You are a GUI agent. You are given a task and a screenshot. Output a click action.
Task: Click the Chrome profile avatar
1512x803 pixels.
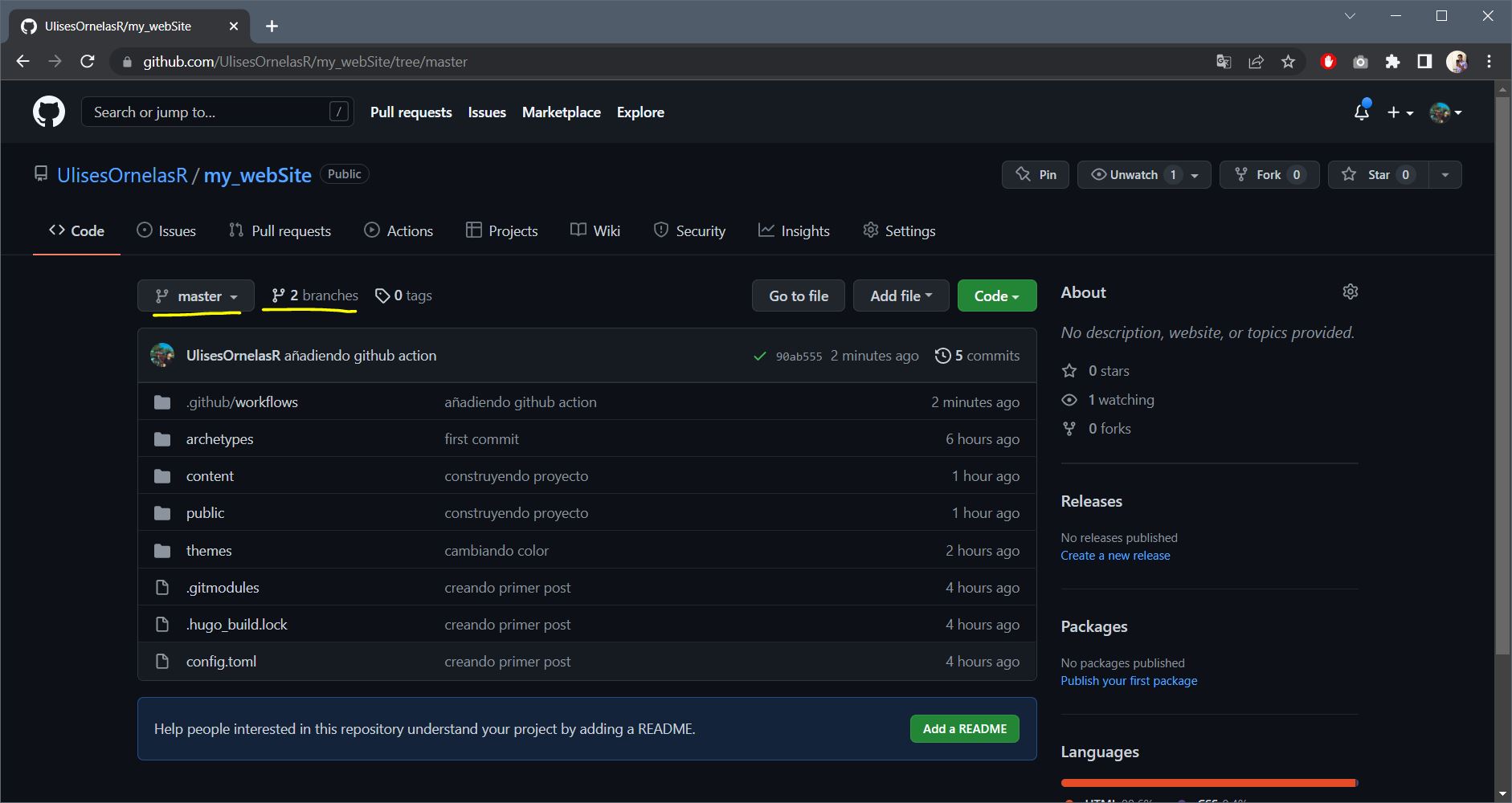coord(1457,62)
